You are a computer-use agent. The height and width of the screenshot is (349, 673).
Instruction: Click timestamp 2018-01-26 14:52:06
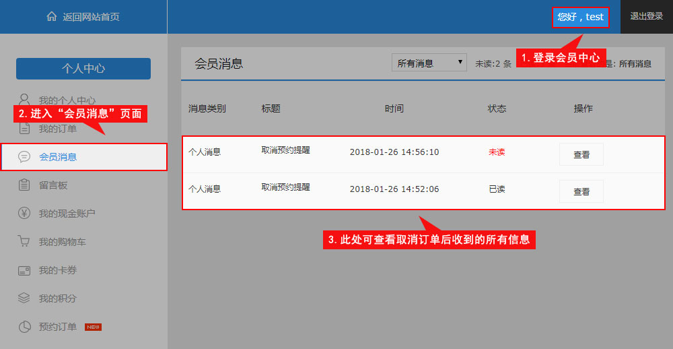pos(394,189)
